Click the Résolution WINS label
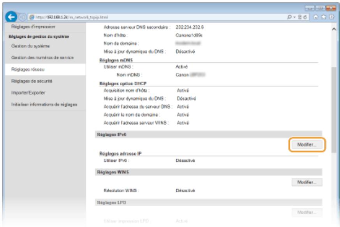 [x=121, y=190]
